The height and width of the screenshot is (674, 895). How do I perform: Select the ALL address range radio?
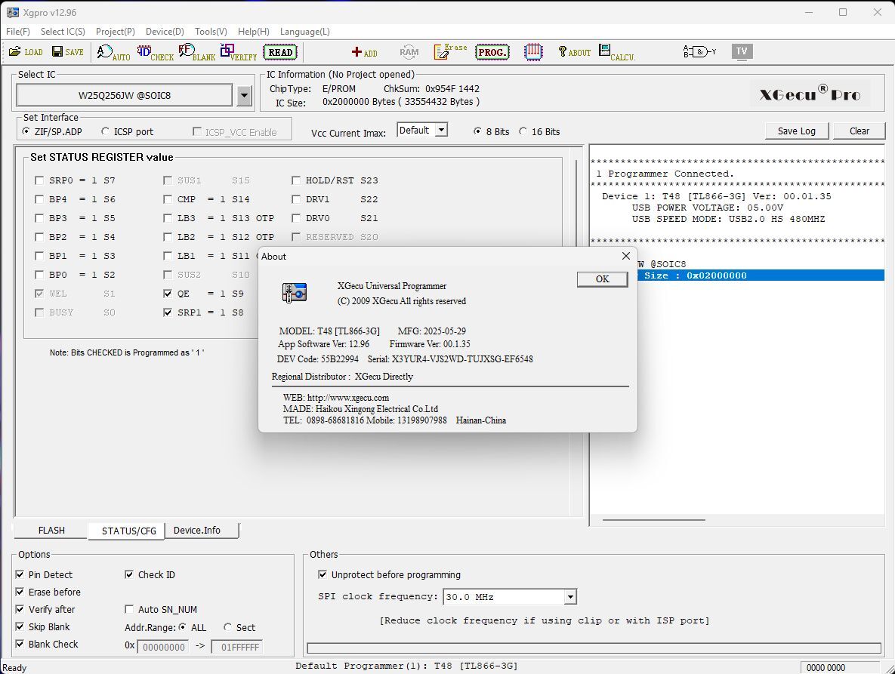coord(183,627)
